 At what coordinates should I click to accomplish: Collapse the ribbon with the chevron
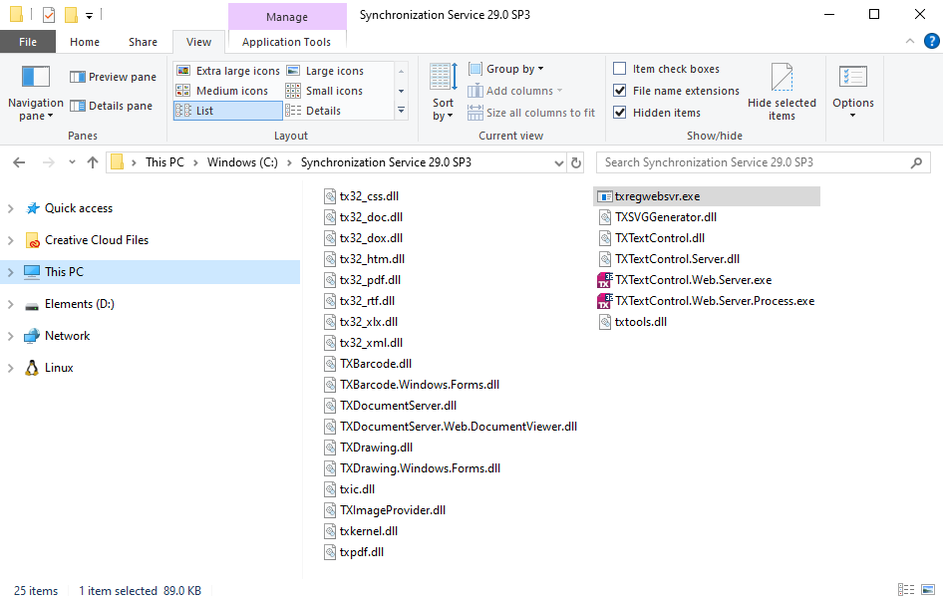pos(910,41)
